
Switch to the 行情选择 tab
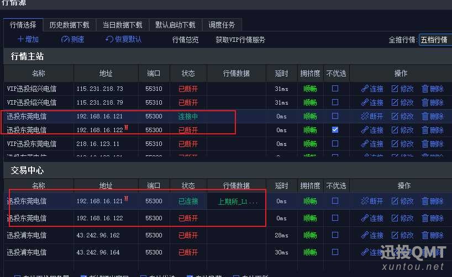pyautogui.click(x=23, y=25)
